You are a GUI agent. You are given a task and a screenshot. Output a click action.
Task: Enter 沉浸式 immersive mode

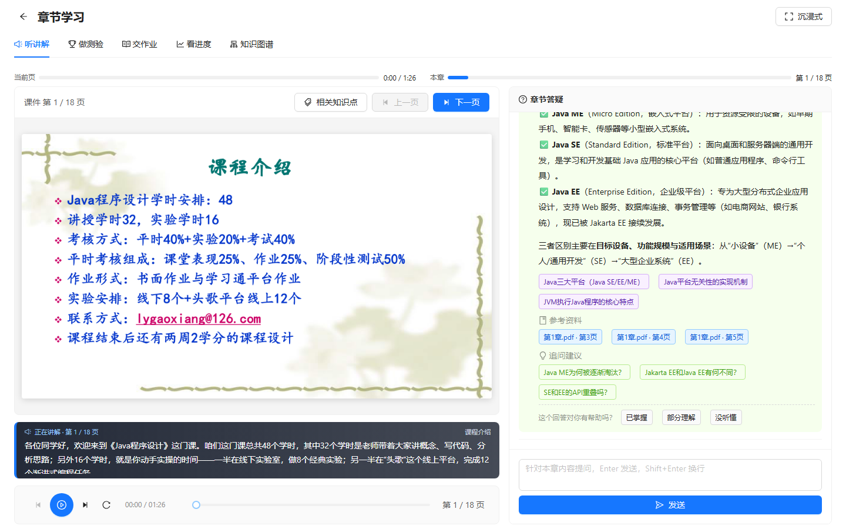coord(803,16)
